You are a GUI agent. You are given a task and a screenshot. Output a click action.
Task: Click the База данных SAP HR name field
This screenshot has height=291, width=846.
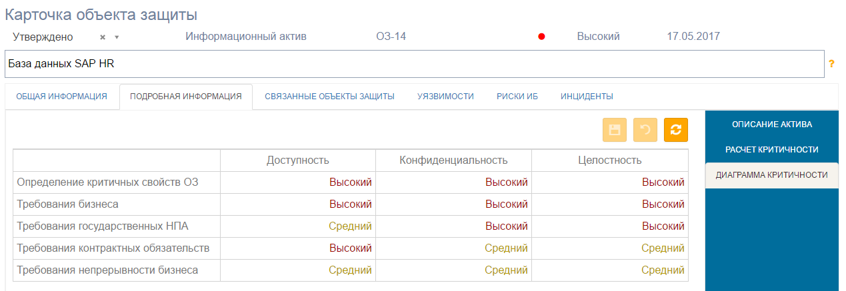coord(413,64)
